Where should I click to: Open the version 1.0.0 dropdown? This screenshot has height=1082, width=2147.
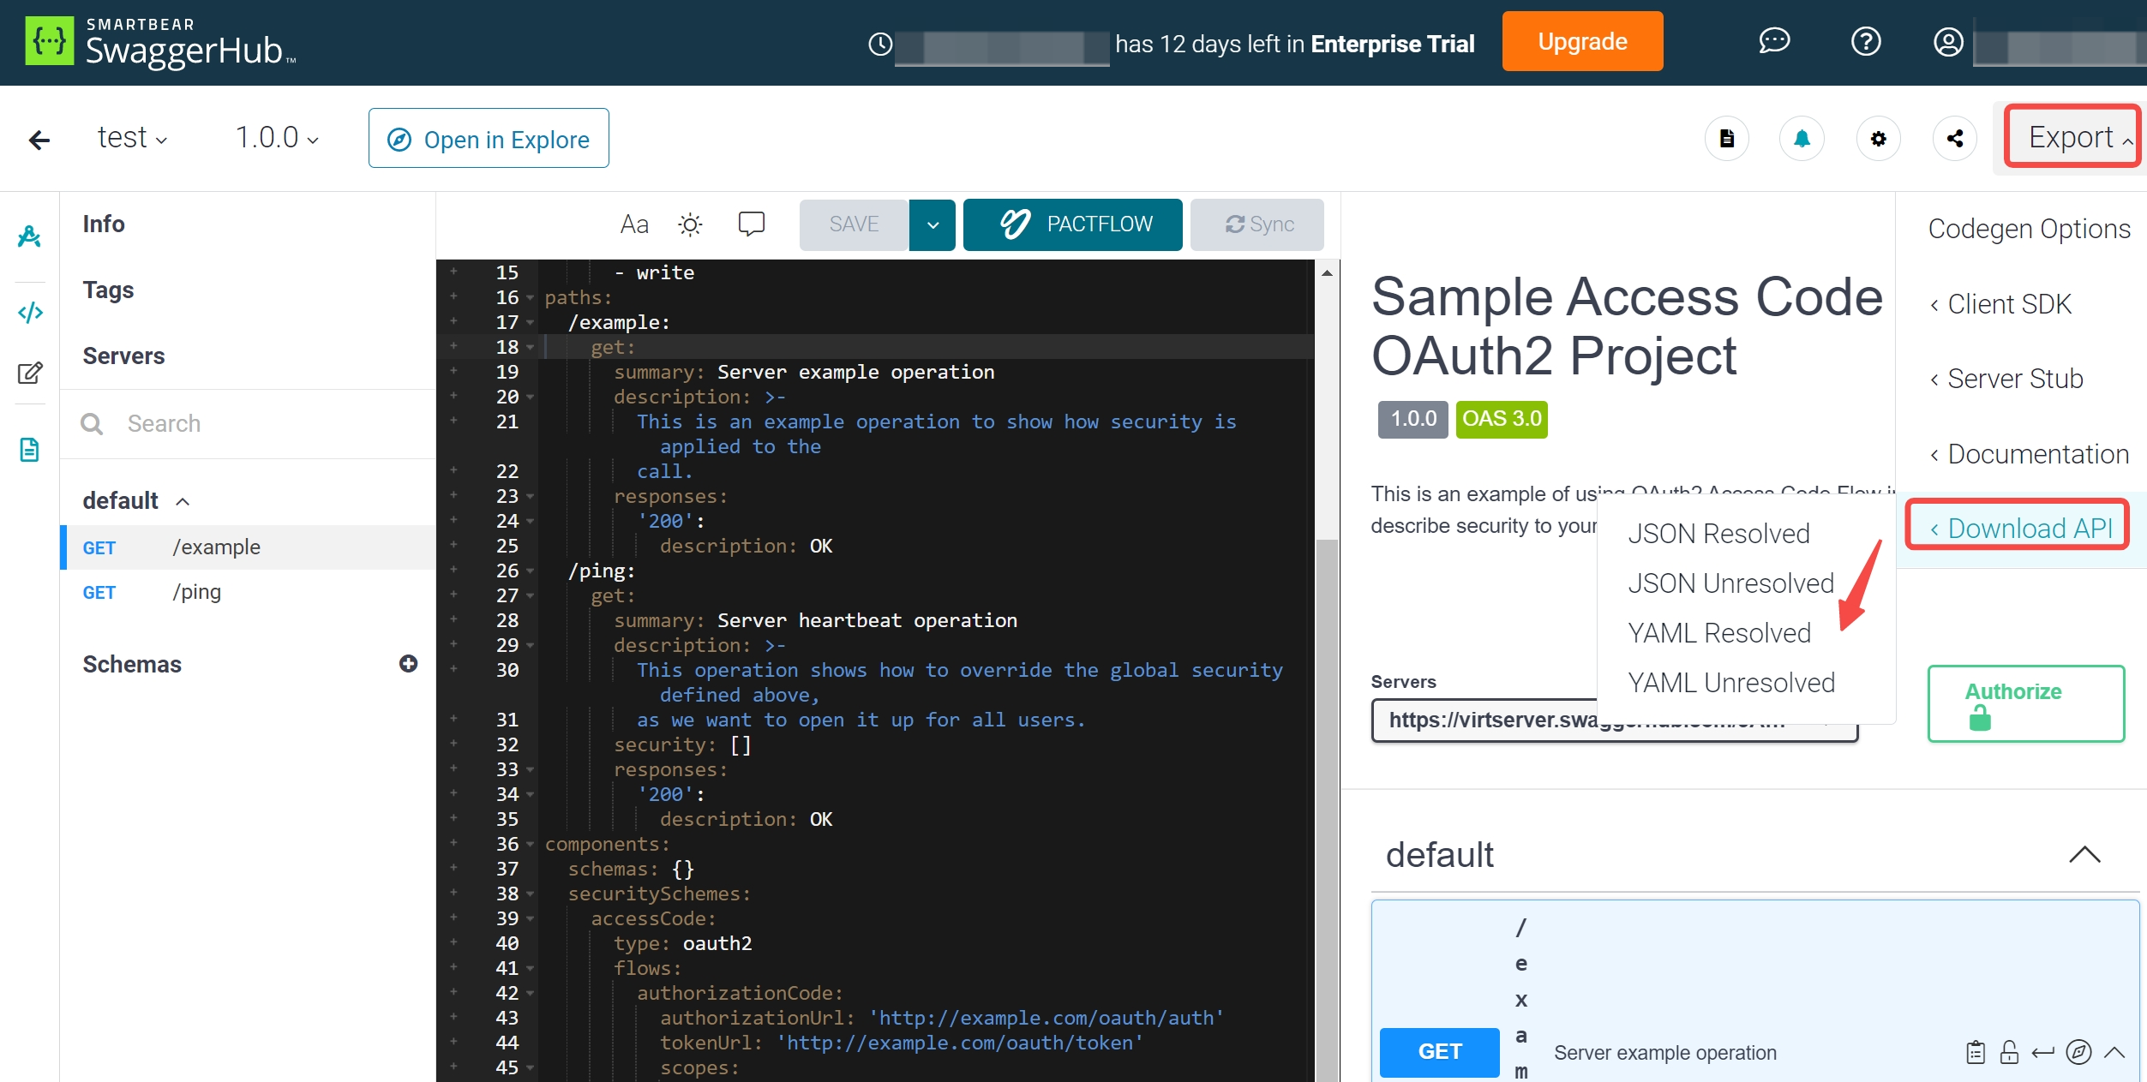277,138
